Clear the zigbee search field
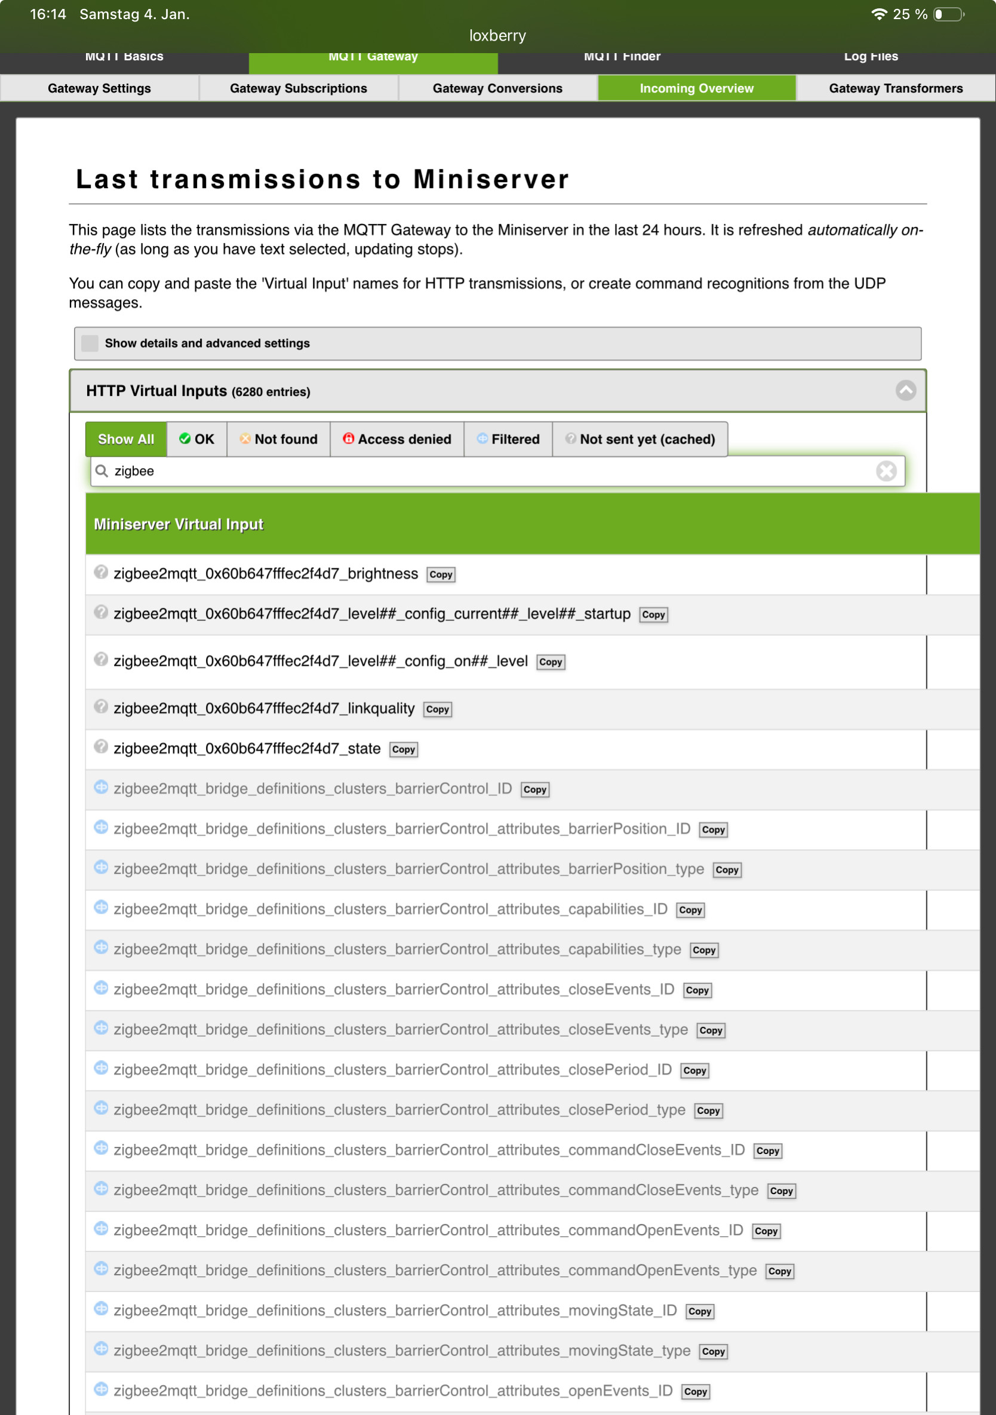 click(x=886, y=471)
